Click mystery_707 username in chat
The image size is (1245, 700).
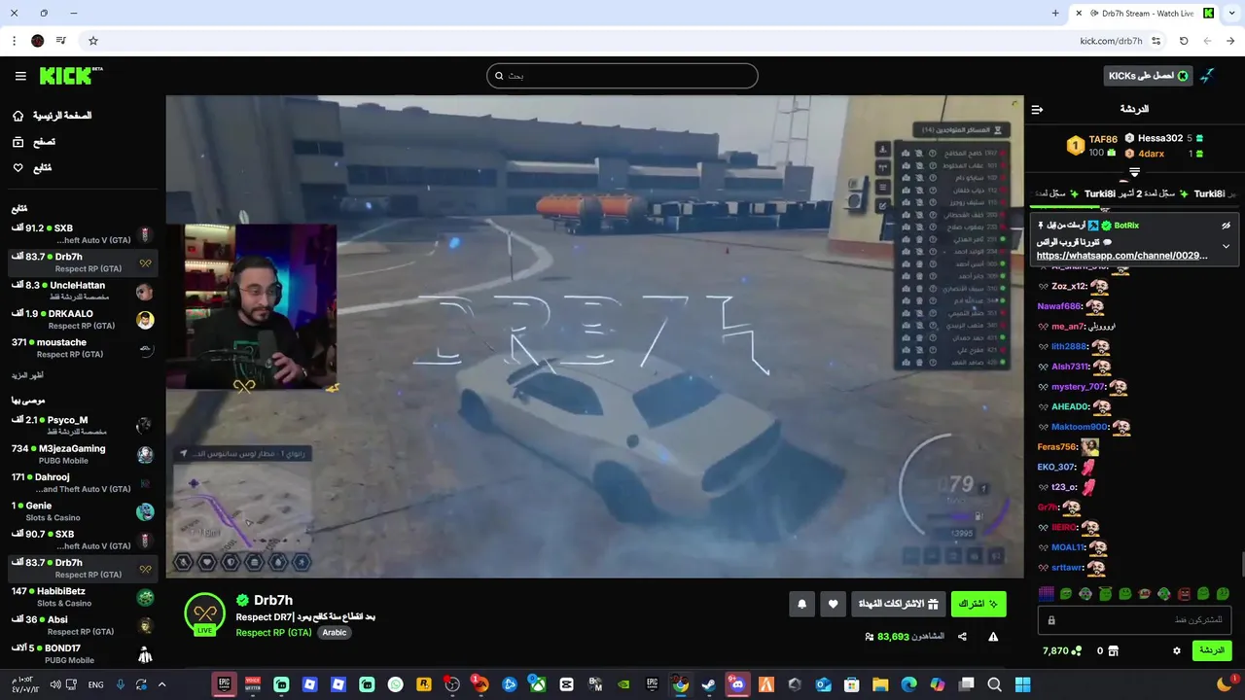1078,387
